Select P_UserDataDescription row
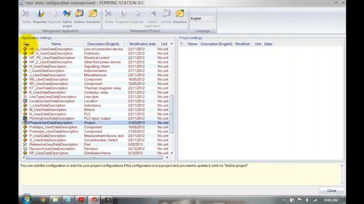Screen dimensions: 364x204 96,136
